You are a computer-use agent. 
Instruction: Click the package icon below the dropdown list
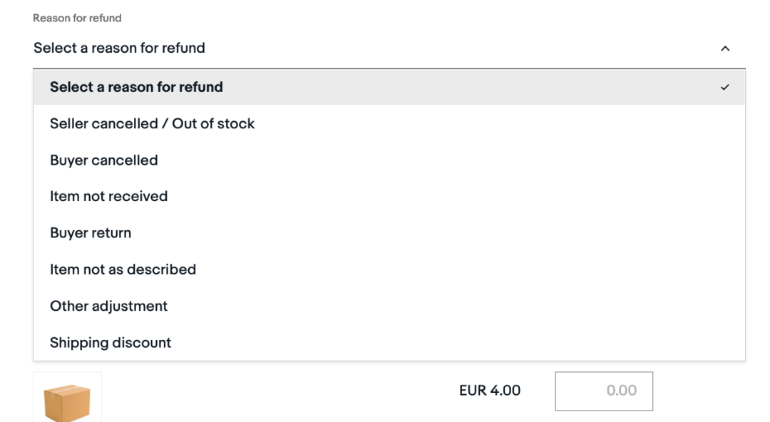67,401
